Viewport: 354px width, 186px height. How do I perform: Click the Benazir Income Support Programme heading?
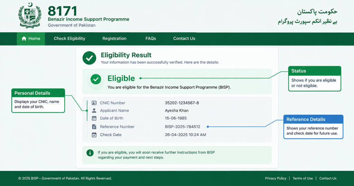coord(88,19)
